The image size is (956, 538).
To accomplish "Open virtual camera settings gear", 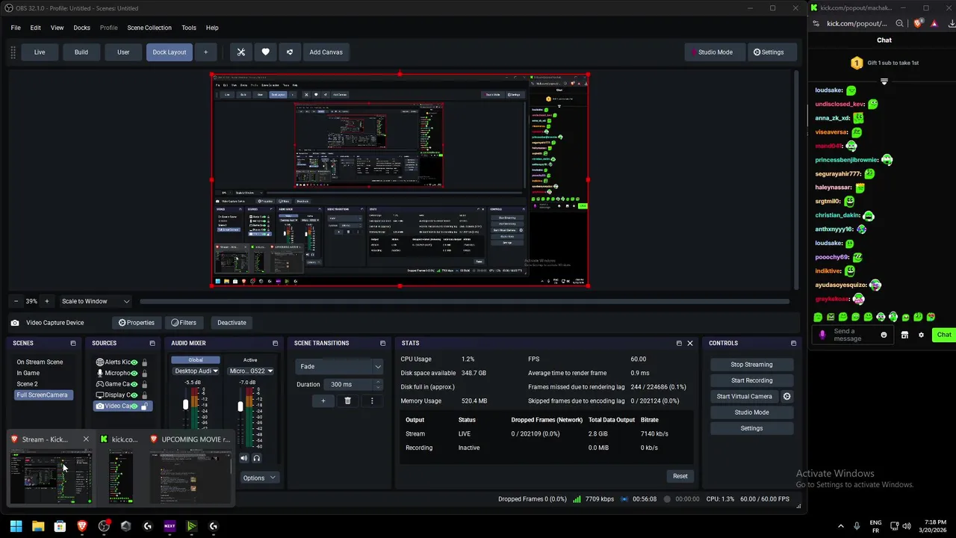I will click(786, 397).
